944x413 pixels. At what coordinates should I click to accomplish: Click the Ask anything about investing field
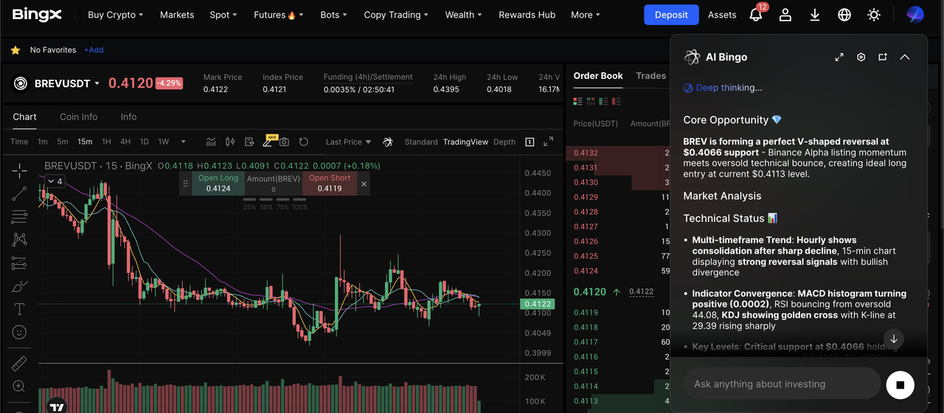point(782,384)
